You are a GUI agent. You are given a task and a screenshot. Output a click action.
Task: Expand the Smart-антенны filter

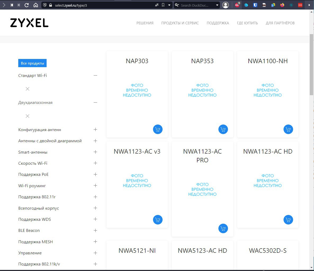tap(95, 152)
